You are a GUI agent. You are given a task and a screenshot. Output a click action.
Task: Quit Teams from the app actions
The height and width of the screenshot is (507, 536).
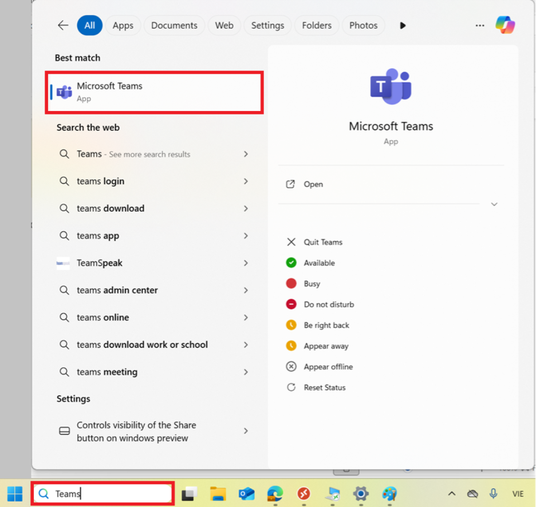tap(314, 242)
